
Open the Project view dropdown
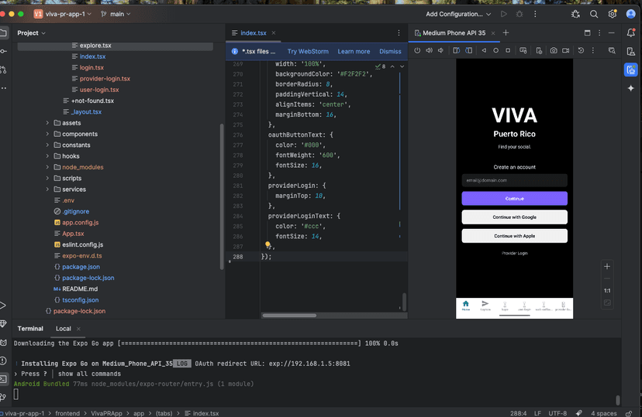[x=31, y=33]
